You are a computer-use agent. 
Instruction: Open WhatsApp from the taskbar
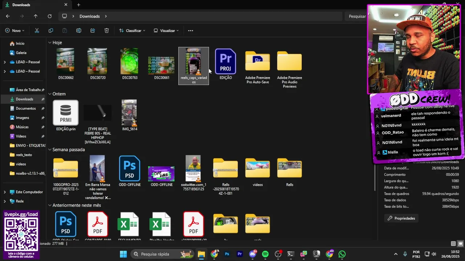click(x=342, y=254)
